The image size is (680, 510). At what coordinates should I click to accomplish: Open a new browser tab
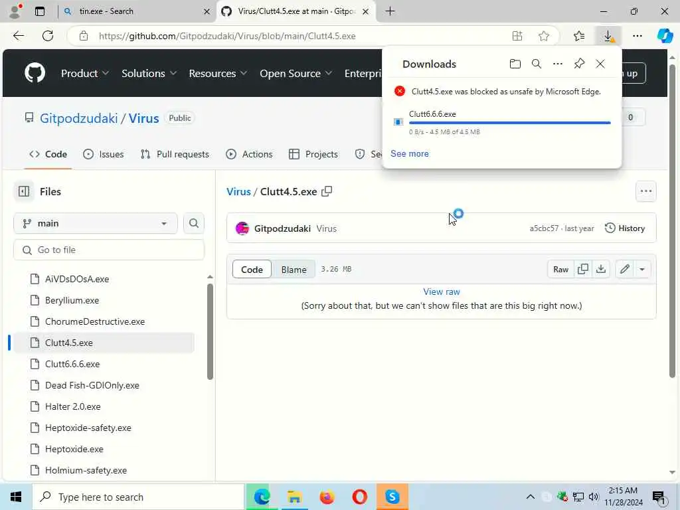(x=390, y=11)
